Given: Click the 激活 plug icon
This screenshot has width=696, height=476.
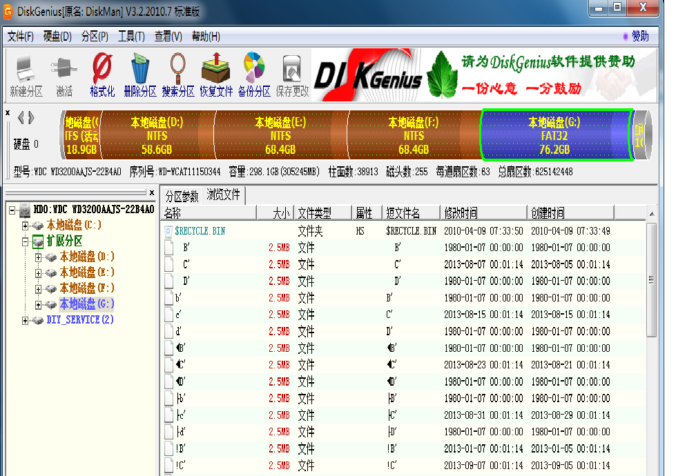Looking at the screenshot, I should point(64,75).
